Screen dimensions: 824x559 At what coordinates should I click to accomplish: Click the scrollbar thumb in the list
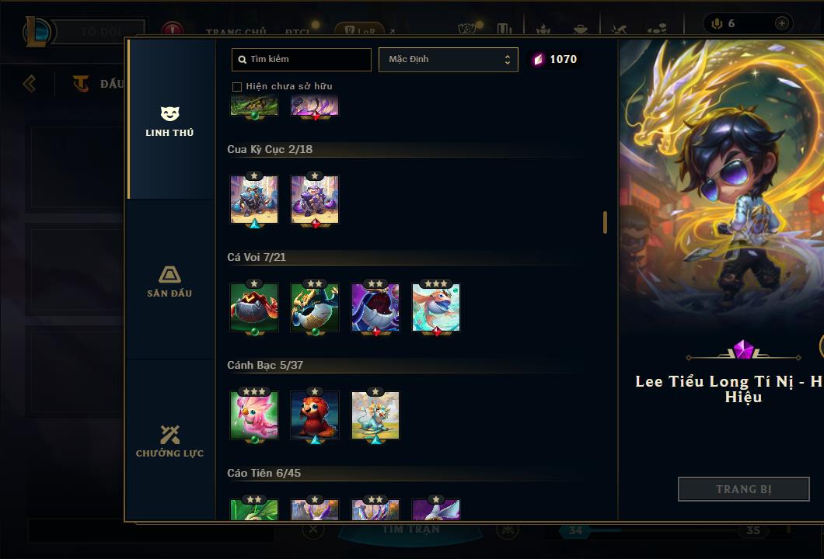pyautogui.click(x=605, y=223)
